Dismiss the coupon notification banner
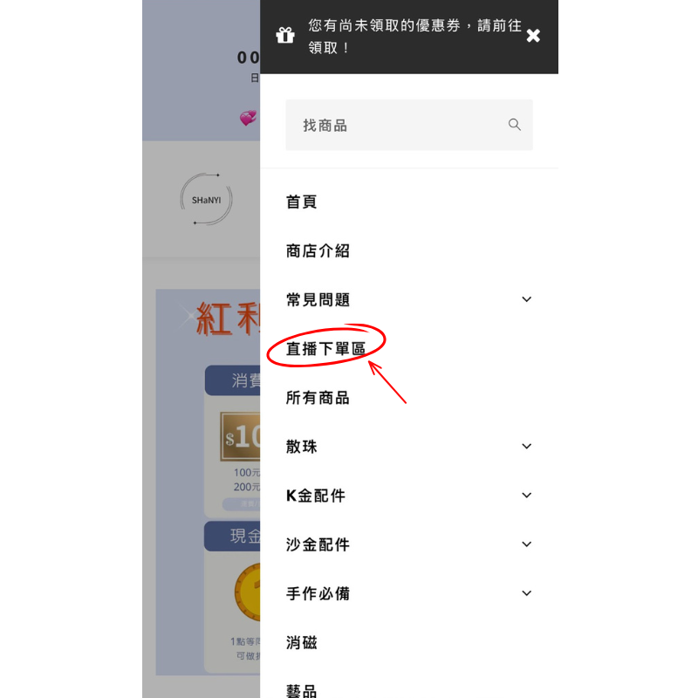This screenshot has height=698, width=698. (x=533, y=36)
